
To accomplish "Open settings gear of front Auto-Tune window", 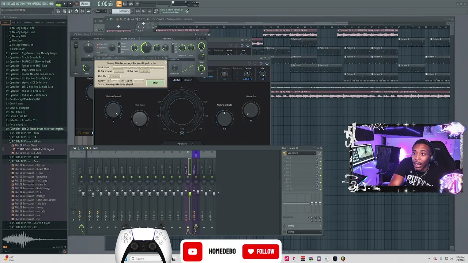I will (261, 63).
